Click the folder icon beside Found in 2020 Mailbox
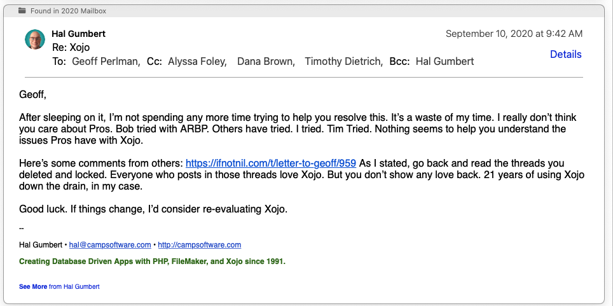The height and width of the screenshot is (306, 613). [22, 11]
